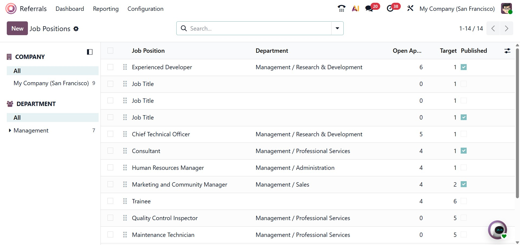
Task: Open the Configuration menu
Action: (145, 9)
